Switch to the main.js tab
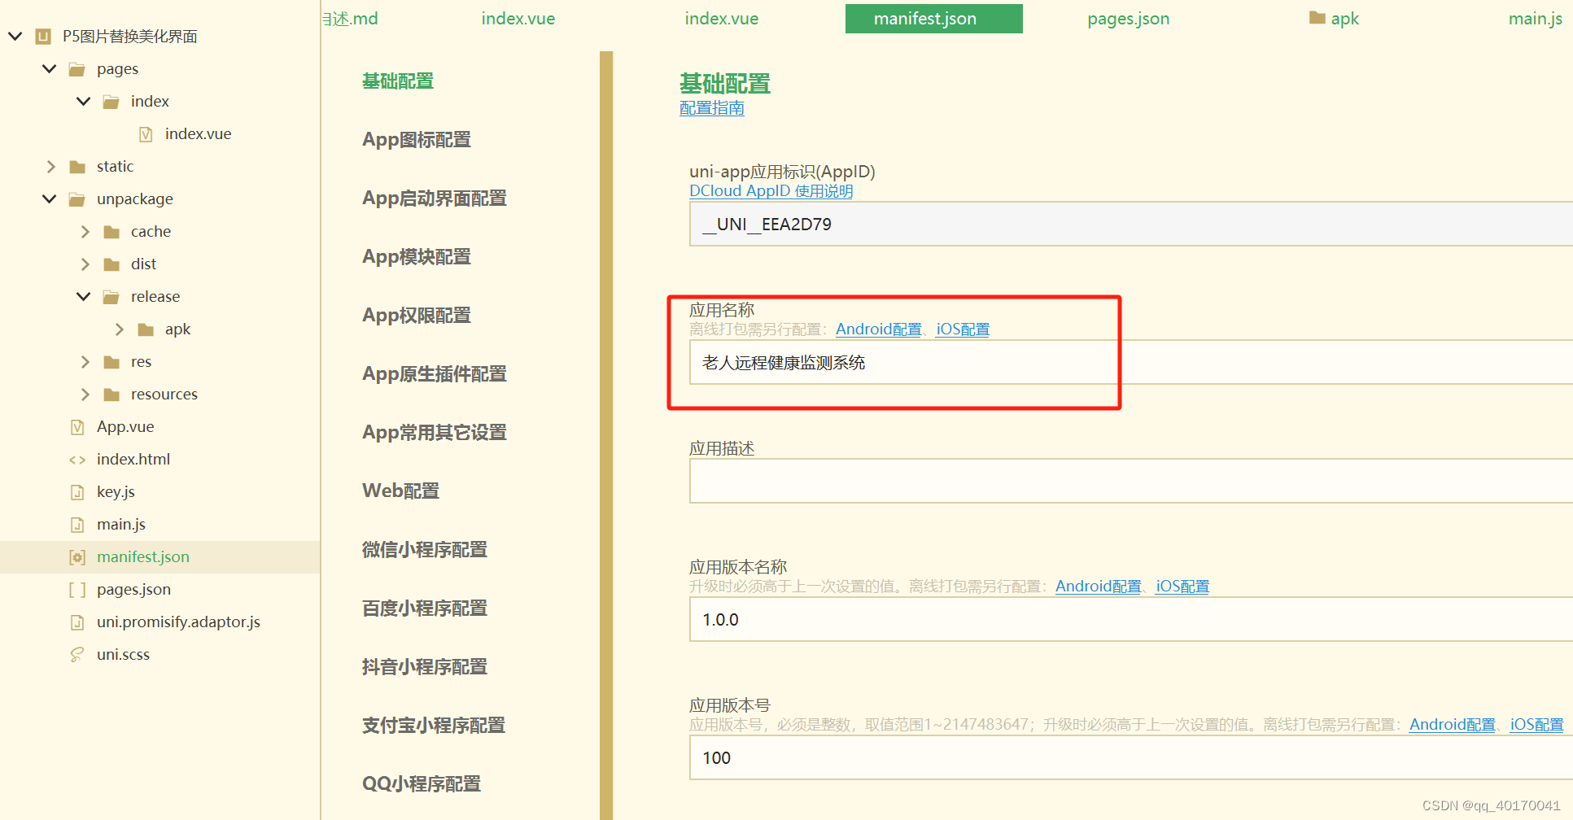This screenshot has height=820, width=1573. click(1536, 18)
